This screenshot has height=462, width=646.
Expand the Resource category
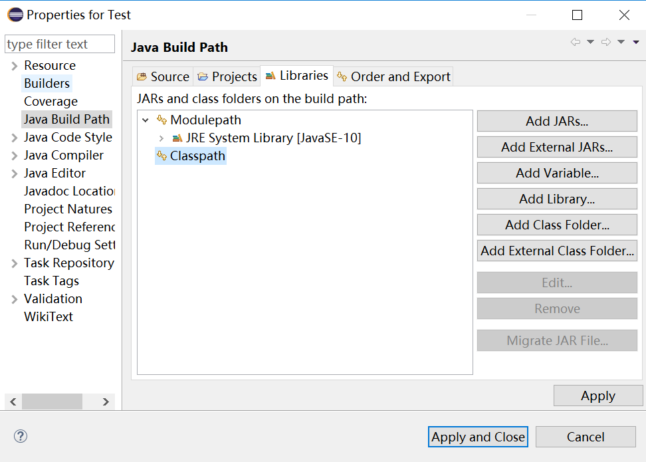pyautogui.click(x=15, y=66)
